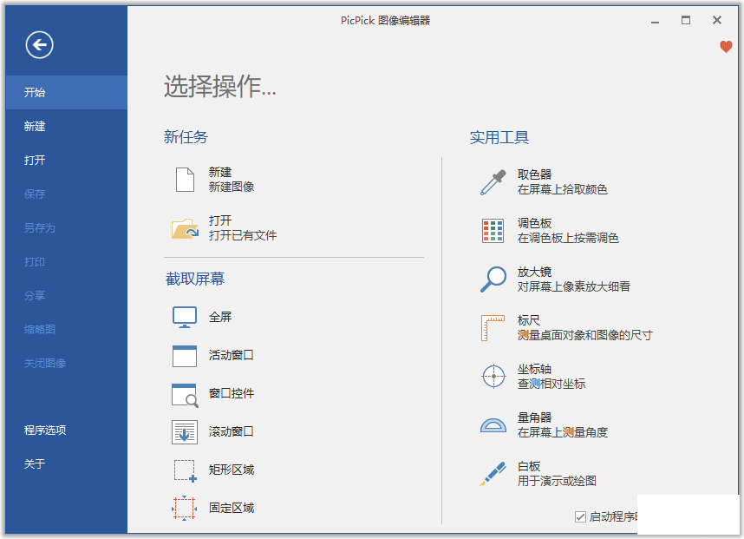Select 开始 in the sidebar
This screenshot has height=539, width=744.
[x=67, y=93]
